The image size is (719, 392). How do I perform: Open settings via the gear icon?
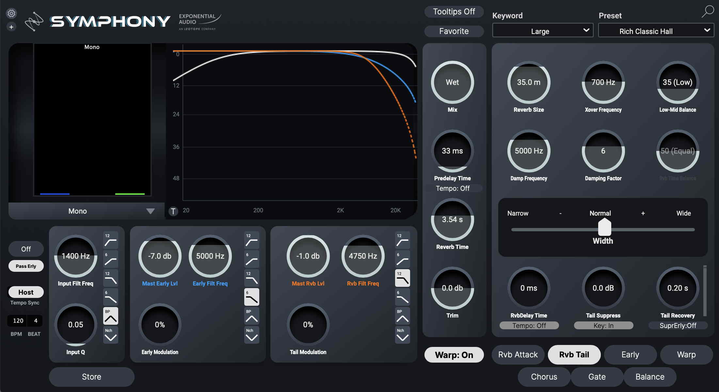11,13
